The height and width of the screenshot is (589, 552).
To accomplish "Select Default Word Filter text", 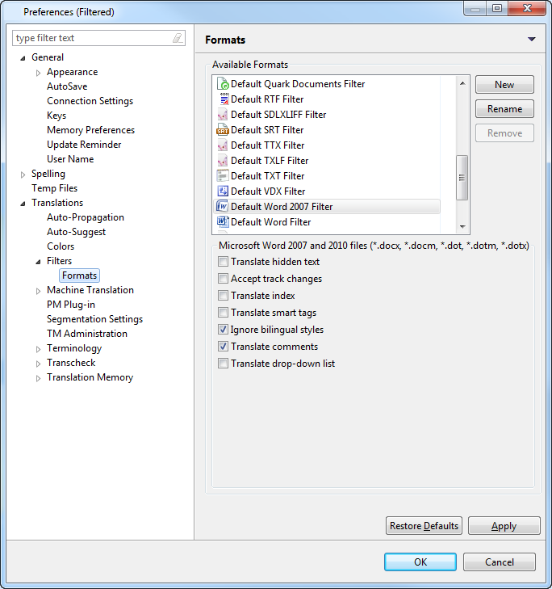I will [x=271, y=222].
